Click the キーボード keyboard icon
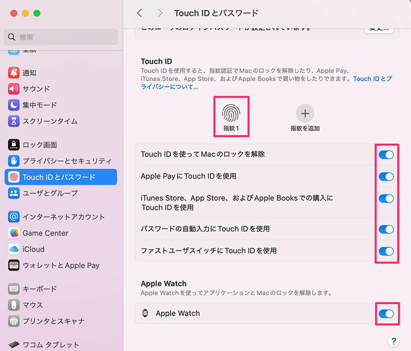The image size is (411, 351). pos(14,289)
